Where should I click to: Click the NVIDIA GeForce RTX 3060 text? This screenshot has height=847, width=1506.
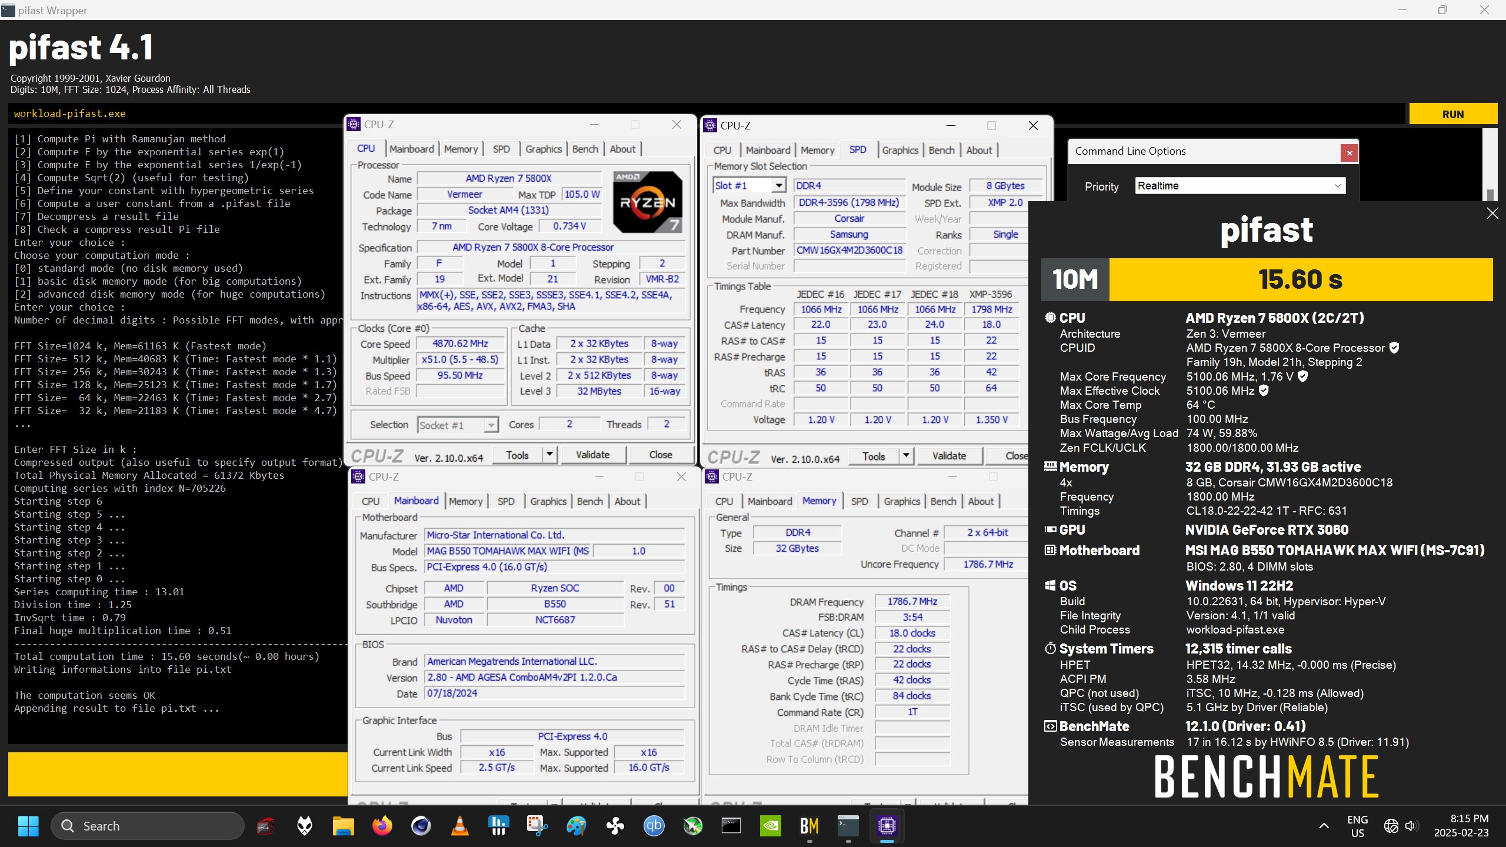pos(1267,529)
